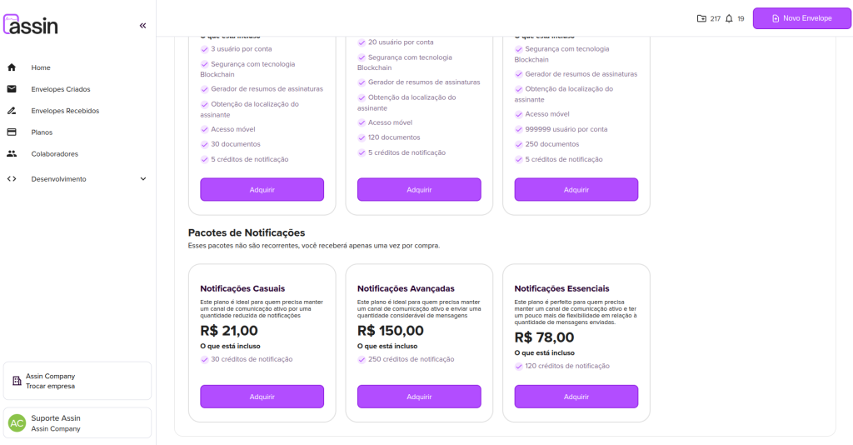Open the Colaboradores menu item
Image resolution: width=853 pixels, height=445 pixels.
(54, 154)
